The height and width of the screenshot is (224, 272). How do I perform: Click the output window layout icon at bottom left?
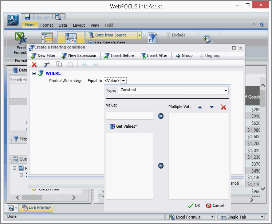pos(11,208)
